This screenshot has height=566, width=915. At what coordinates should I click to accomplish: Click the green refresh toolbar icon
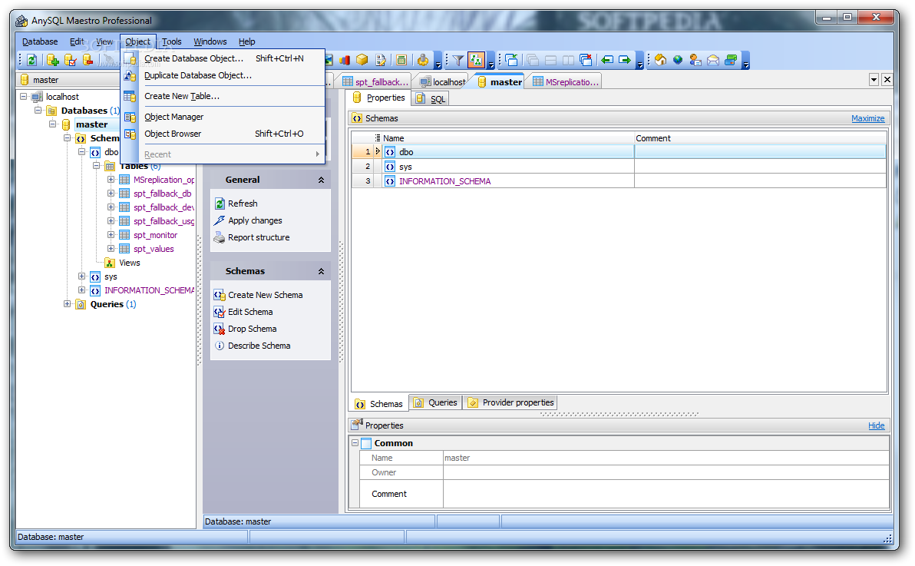tap(32, 60)
